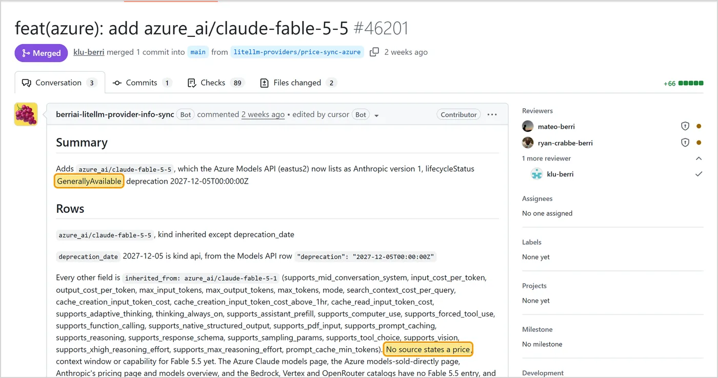Click the approved checkmark beside klu-berri
This screenshot has height=378, width=718.
(699, 174)
